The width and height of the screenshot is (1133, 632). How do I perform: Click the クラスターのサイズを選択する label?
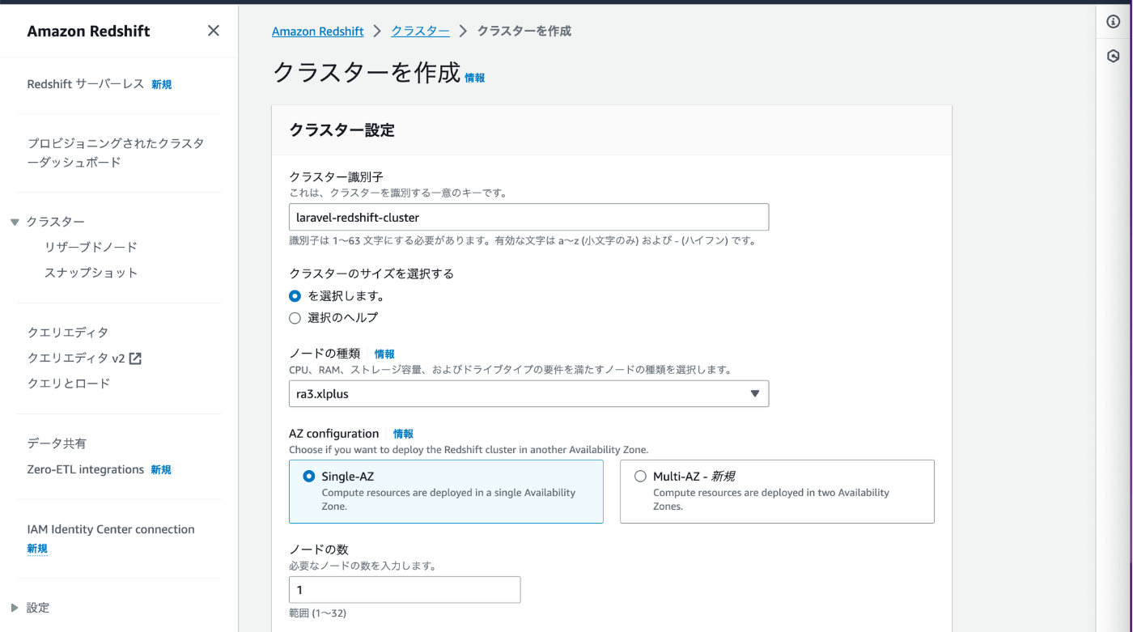pos(371,274)
